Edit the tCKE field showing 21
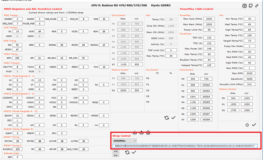Viewport: 263px width, 160px height. [104, 19]
